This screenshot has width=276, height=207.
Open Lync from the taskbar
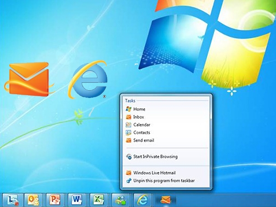pos(13,200)
